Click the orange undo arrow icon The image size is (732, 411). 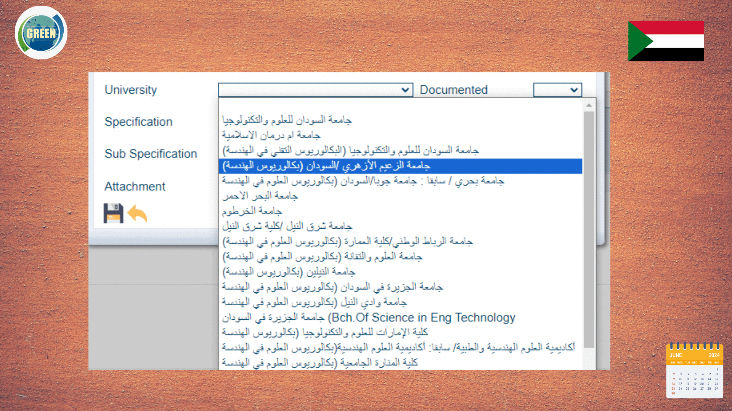coord(137,213)
